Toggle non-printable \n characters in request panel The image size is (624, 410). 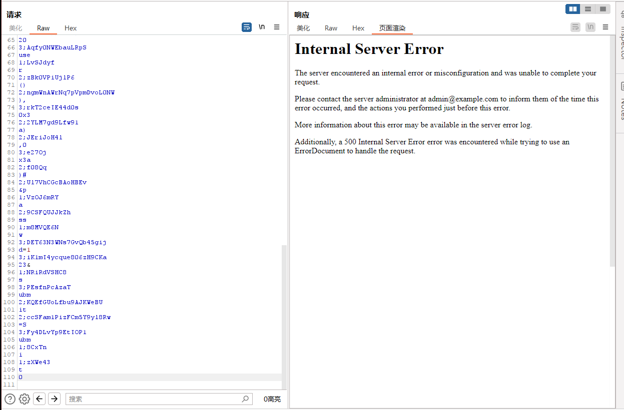[x=262, y=27]
